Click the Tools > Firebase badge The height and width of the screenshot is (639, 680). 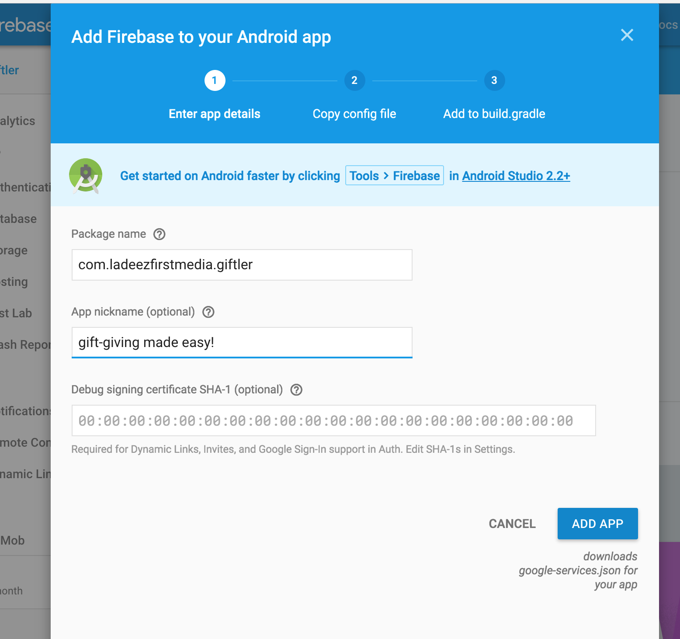tap(395, 175)
